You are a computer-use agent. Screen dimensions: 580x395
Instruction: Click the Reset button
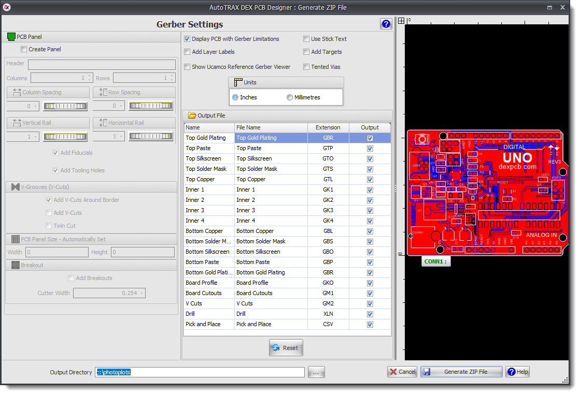click(x=286, y=348)
